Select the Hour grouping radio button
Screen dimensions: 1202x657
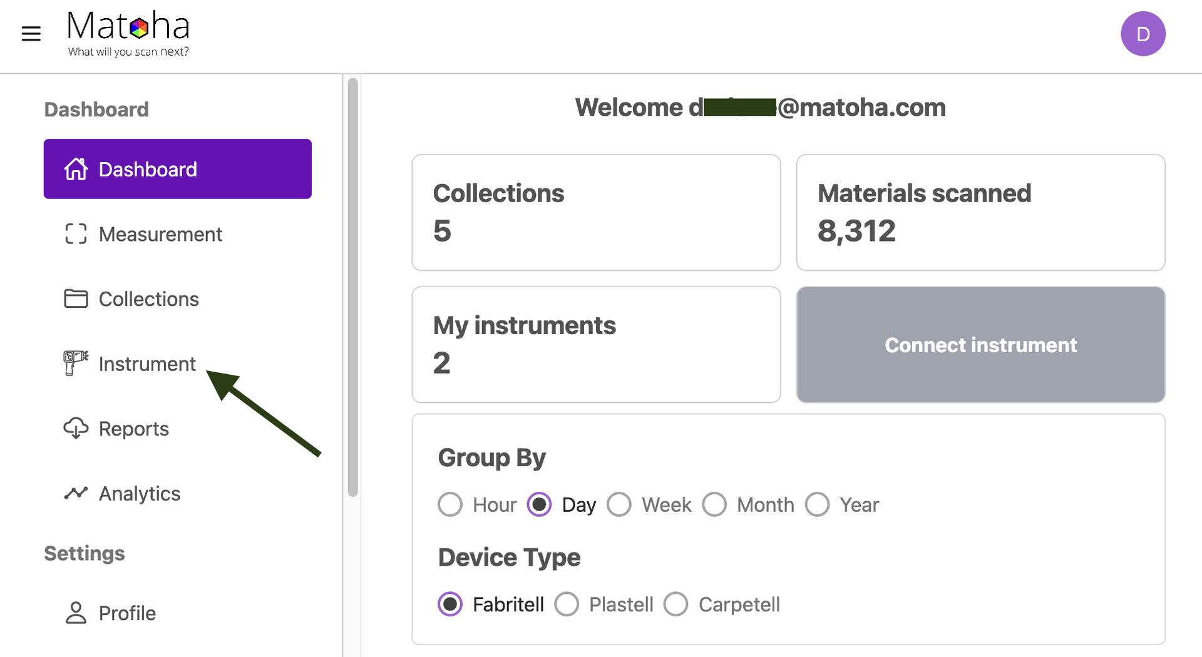click(x=450, y=504)
